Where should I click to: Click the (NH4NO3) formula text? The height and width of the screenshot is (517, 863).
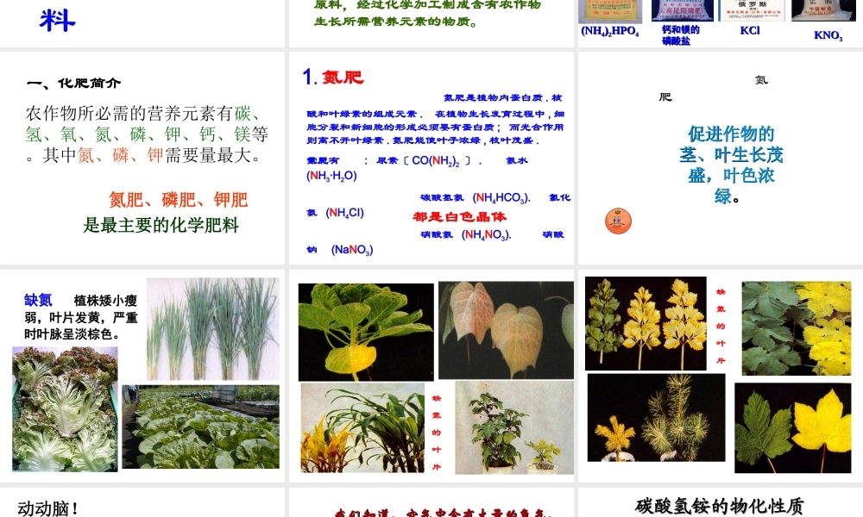point(487,235)
